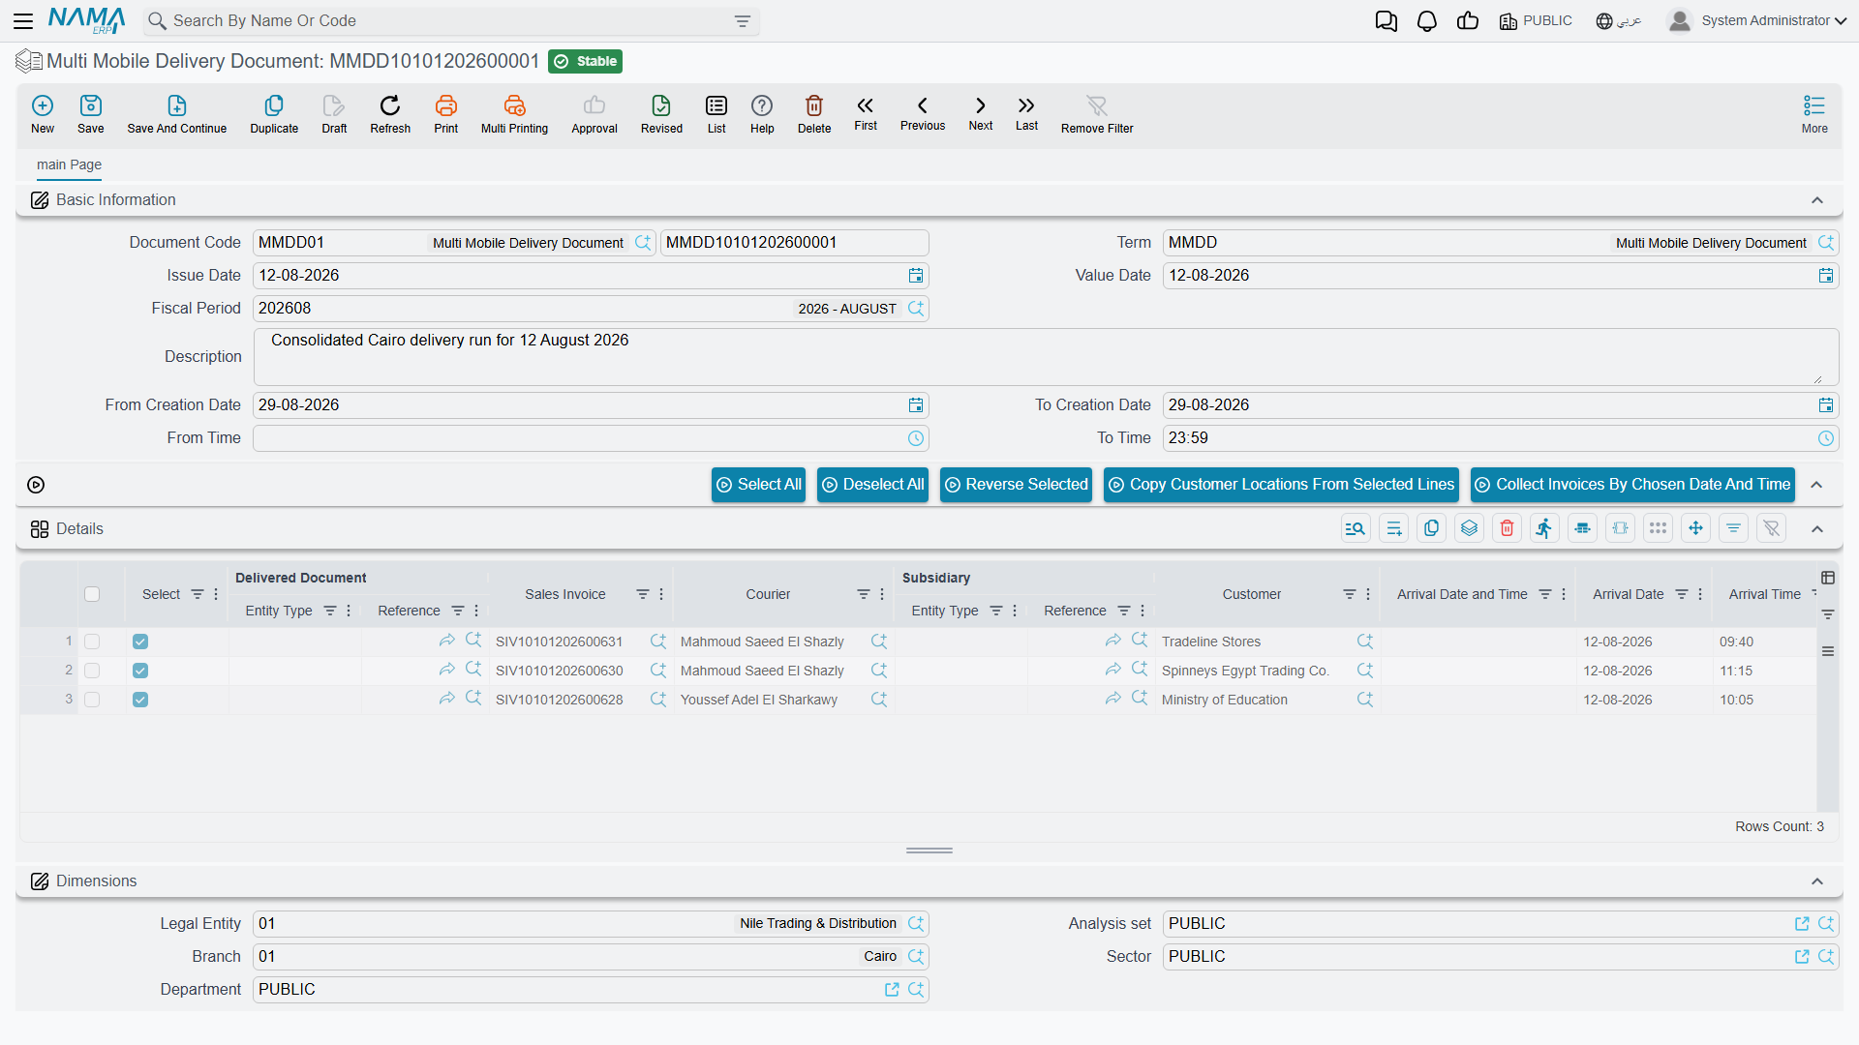Image resolution: width=1859 pixels, height=1045 pixels.
Task: Delete the current document
Action: coord(814,113)
